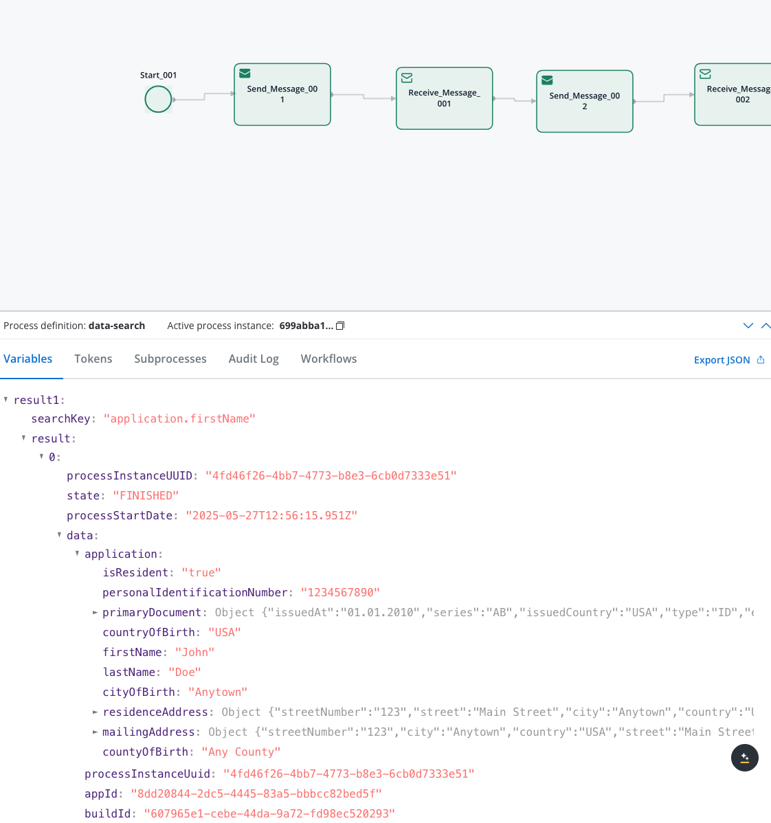Click the processInstanceUUID value string
Screen dimensions: 771x823
click(331, 476)
